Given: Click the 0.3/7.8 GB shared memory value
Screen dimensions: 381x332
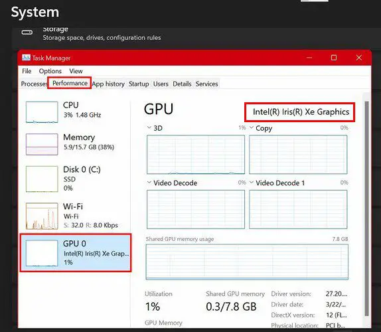Looking at the screenshot, I should pos(231,307).
